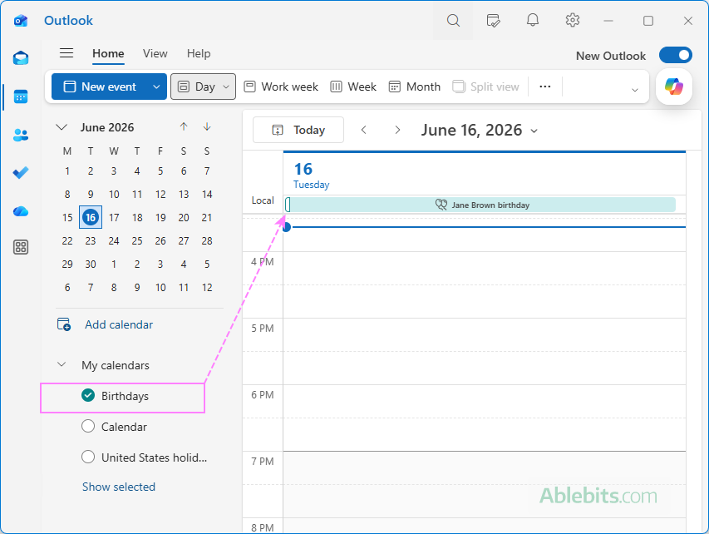Toggle New Outlook switch off
The height and width of the screenshot is (534, 709).
pos(676,55)
